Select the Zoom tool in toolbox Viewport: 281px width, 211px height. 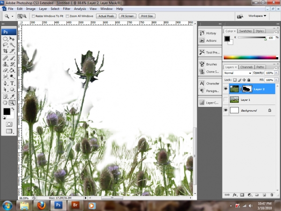tap(12, 103)
